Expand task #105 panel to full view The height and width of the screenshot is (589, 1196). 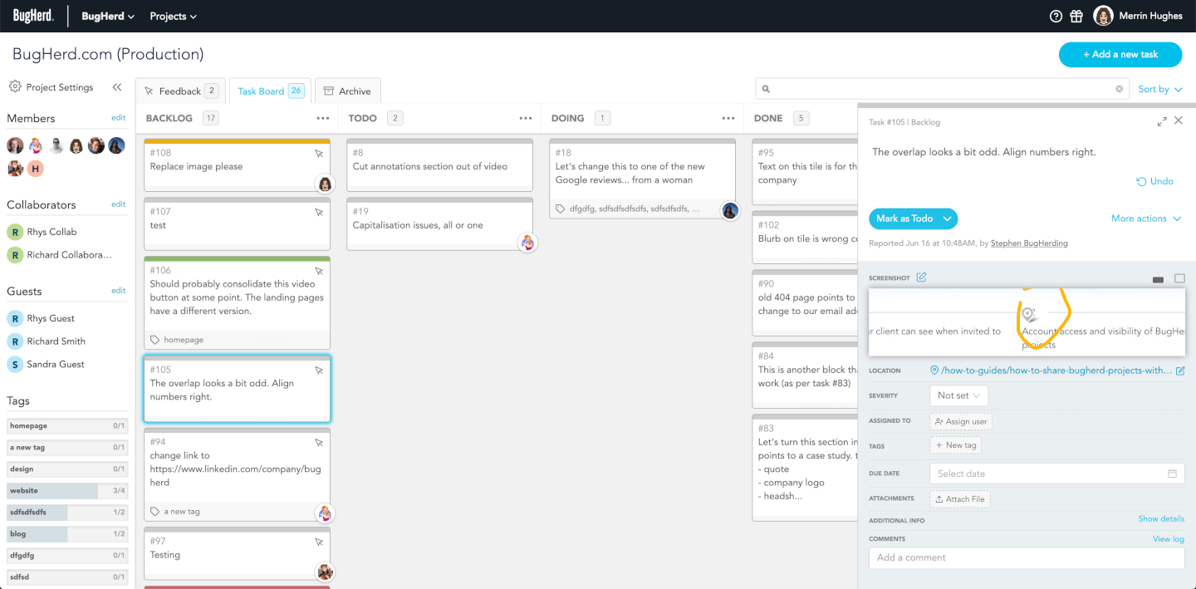(1162, 121)
